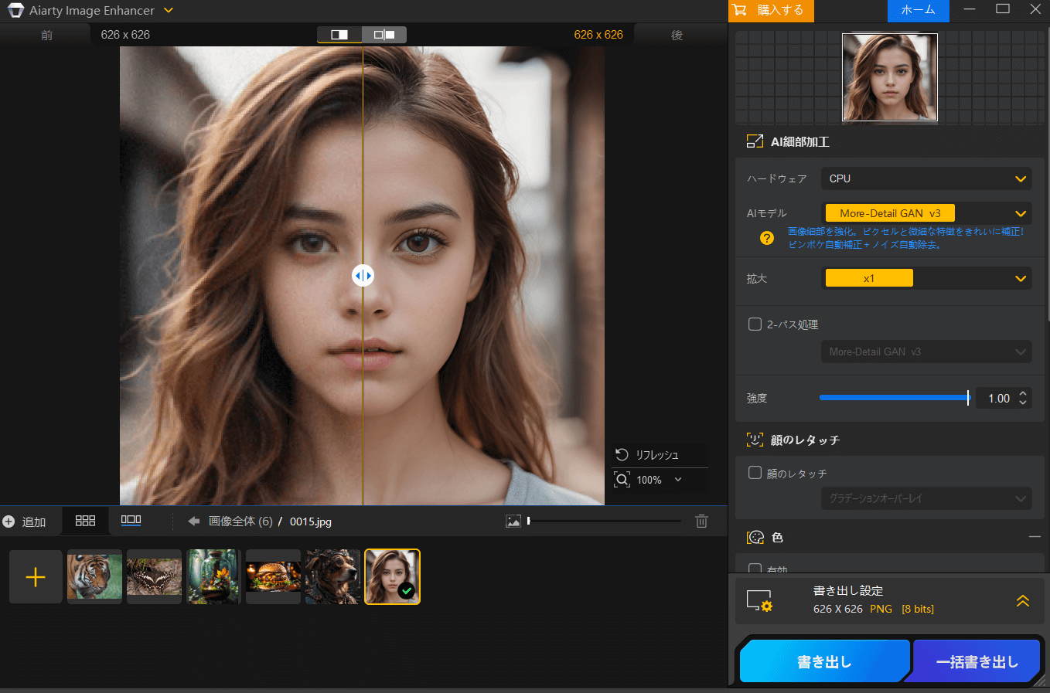Click the yellow question mark help icon
Image resolution: width=1050 pixels, height=693 pixels.
pyautogui.click(x=766, y=238)
